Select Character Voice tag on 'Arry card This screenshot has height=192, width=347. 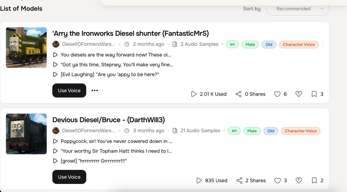point(299,44)
